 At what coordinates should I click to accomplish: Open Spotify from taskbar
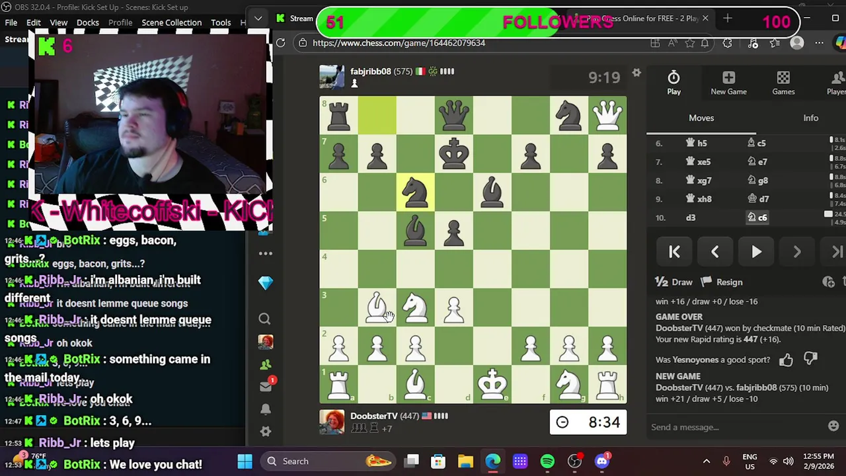point(547,461)
